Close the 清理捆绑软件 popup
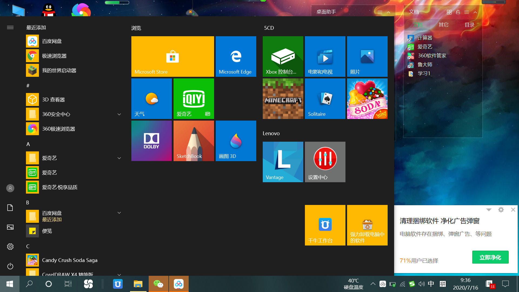Image resolution: width=519 pixels, height=292 pixels. [x=513, y=210]
